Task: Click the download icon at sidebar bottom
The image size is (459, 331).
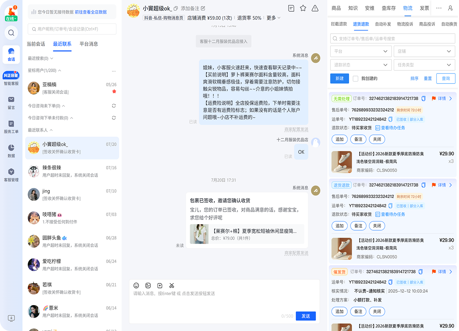Action: [x=11, y=318]
